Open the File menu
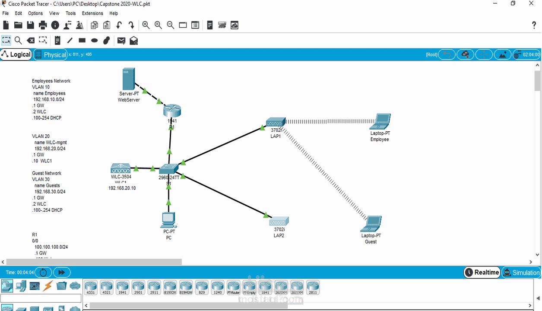Image resolution: width=542 pixels, height=311 pixels. [x=6, y=13]
